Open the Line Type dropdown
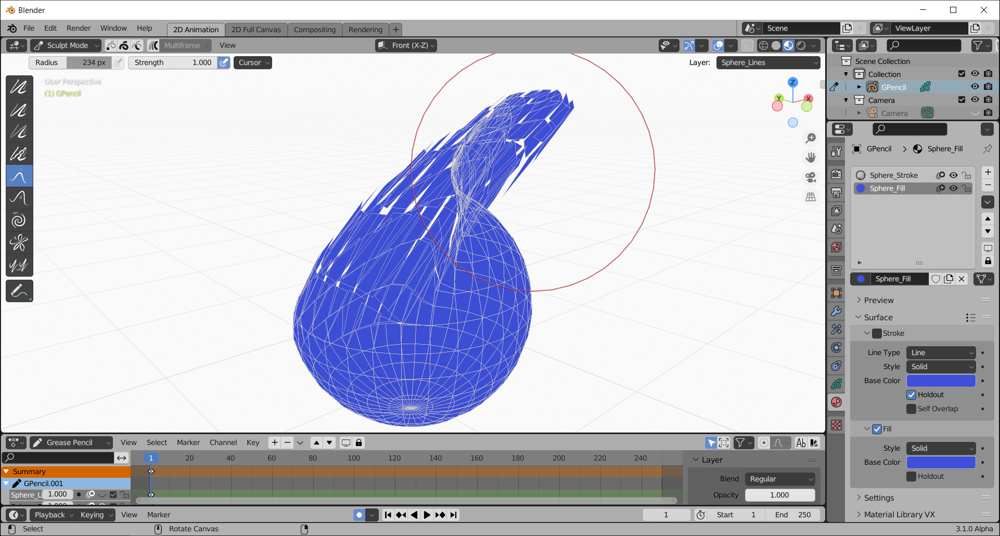The width and height of the screenshot is (1000, 536). [941, 352]
